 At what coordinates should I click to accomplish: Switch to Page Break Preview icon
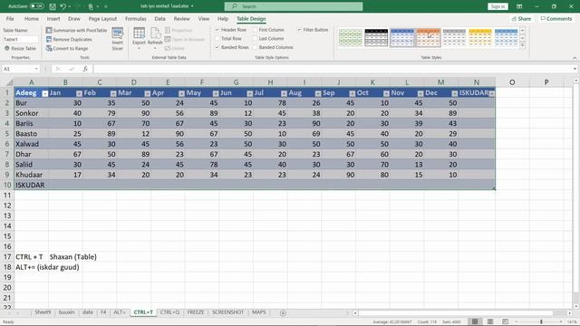click(x=505, y=321)
